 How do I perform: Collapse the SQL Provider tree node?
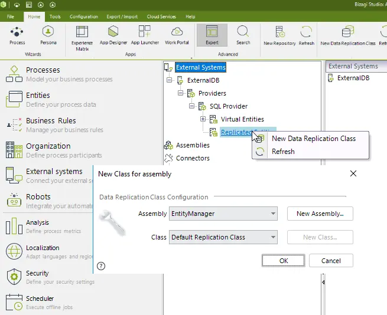click(191, 106)
